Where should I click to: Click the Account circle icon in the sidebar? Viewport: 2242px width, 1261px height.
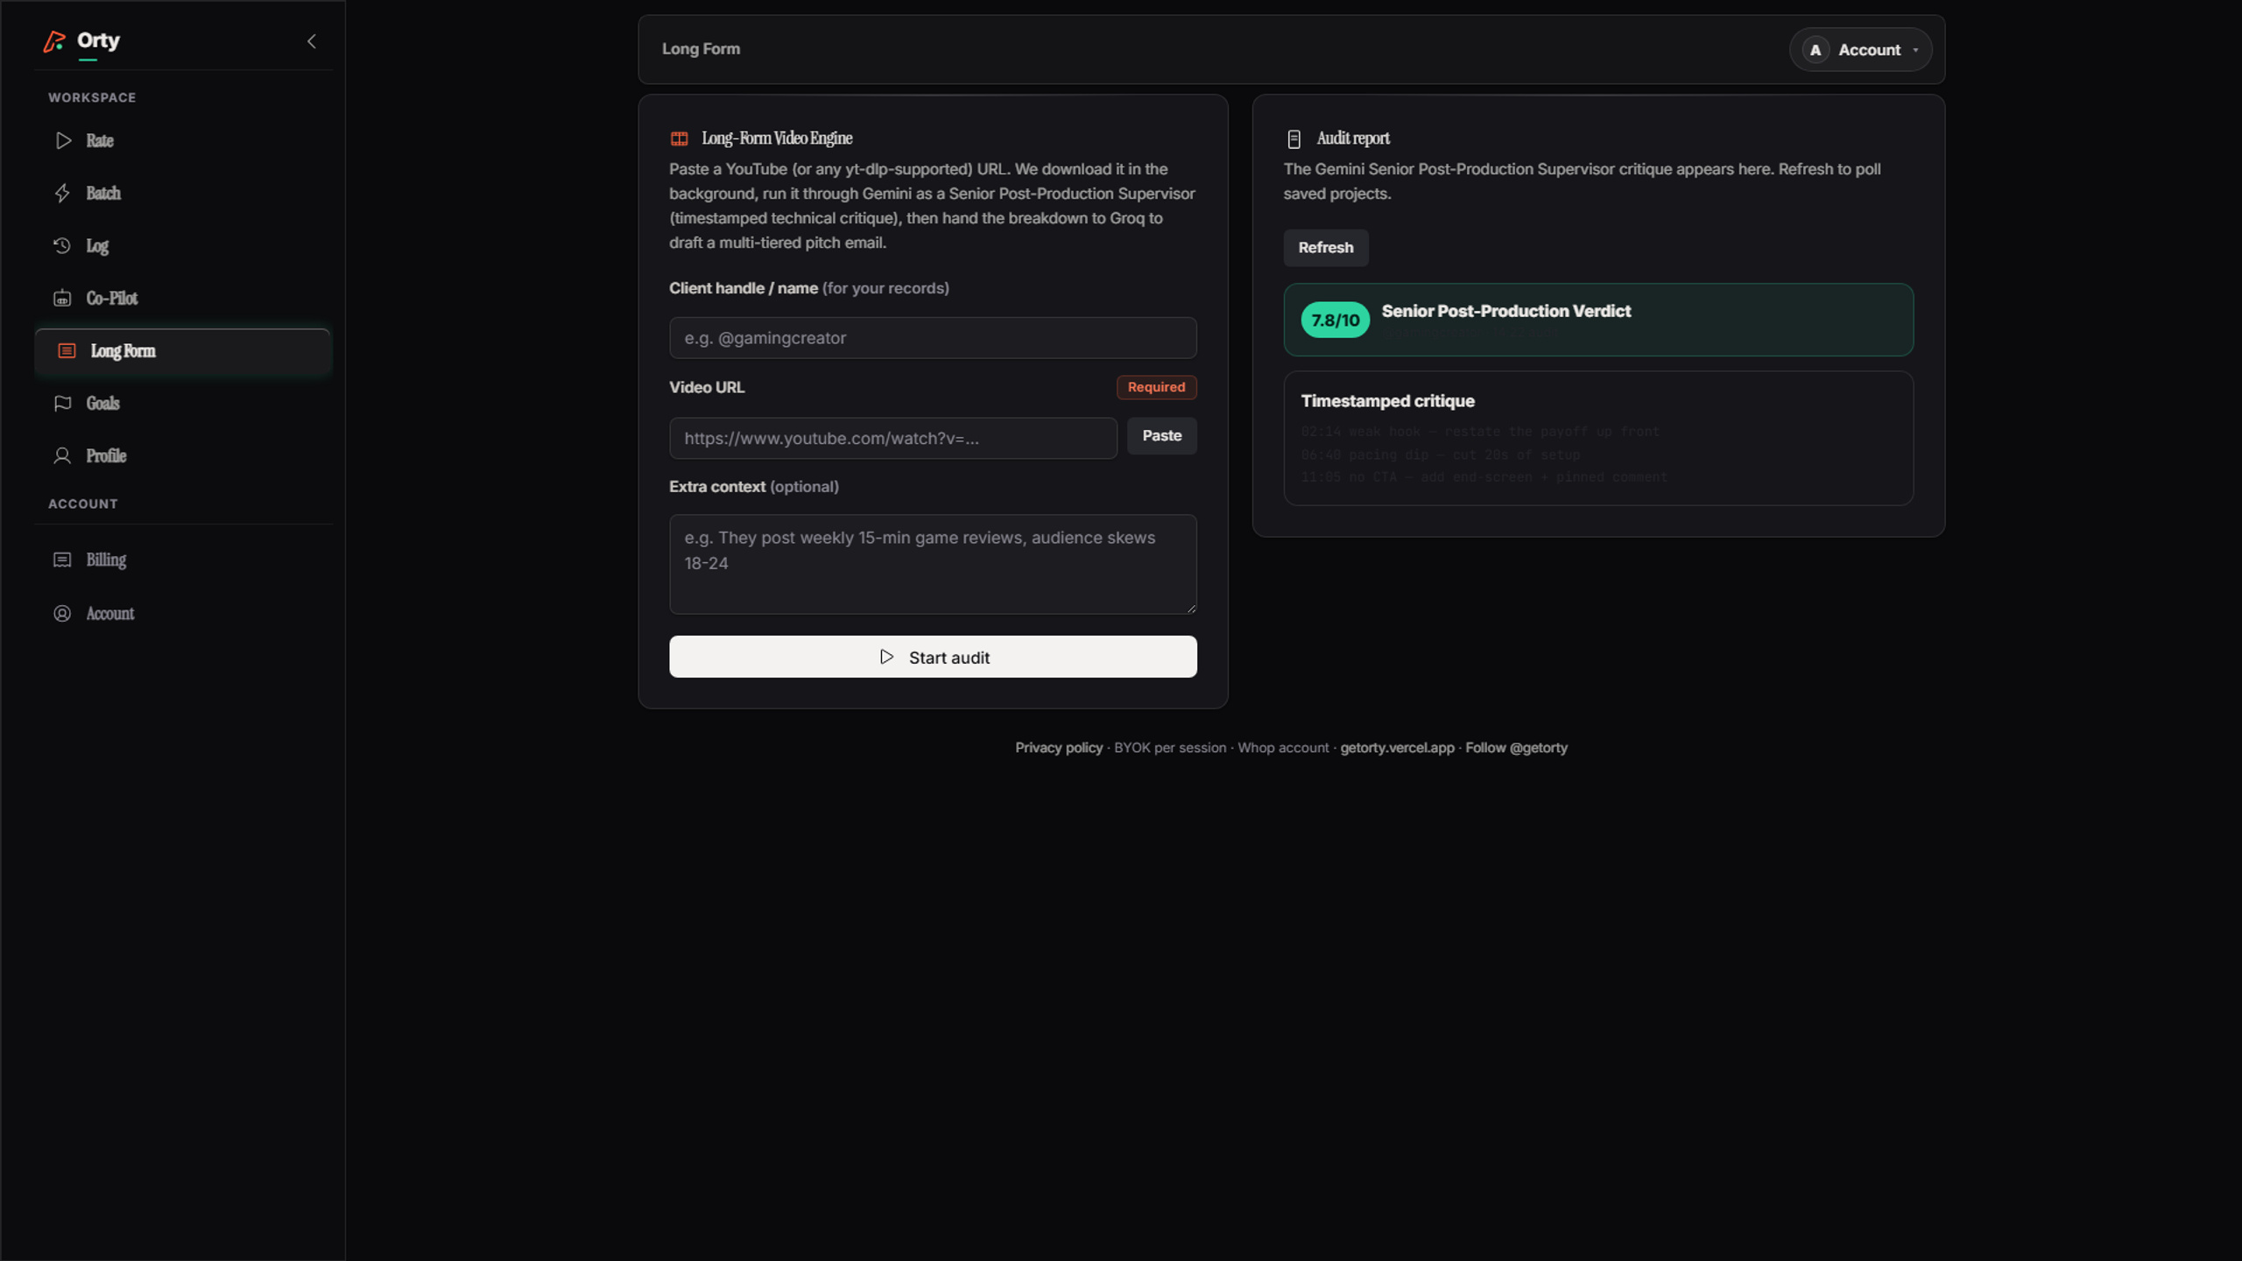(x=62, y=614)
